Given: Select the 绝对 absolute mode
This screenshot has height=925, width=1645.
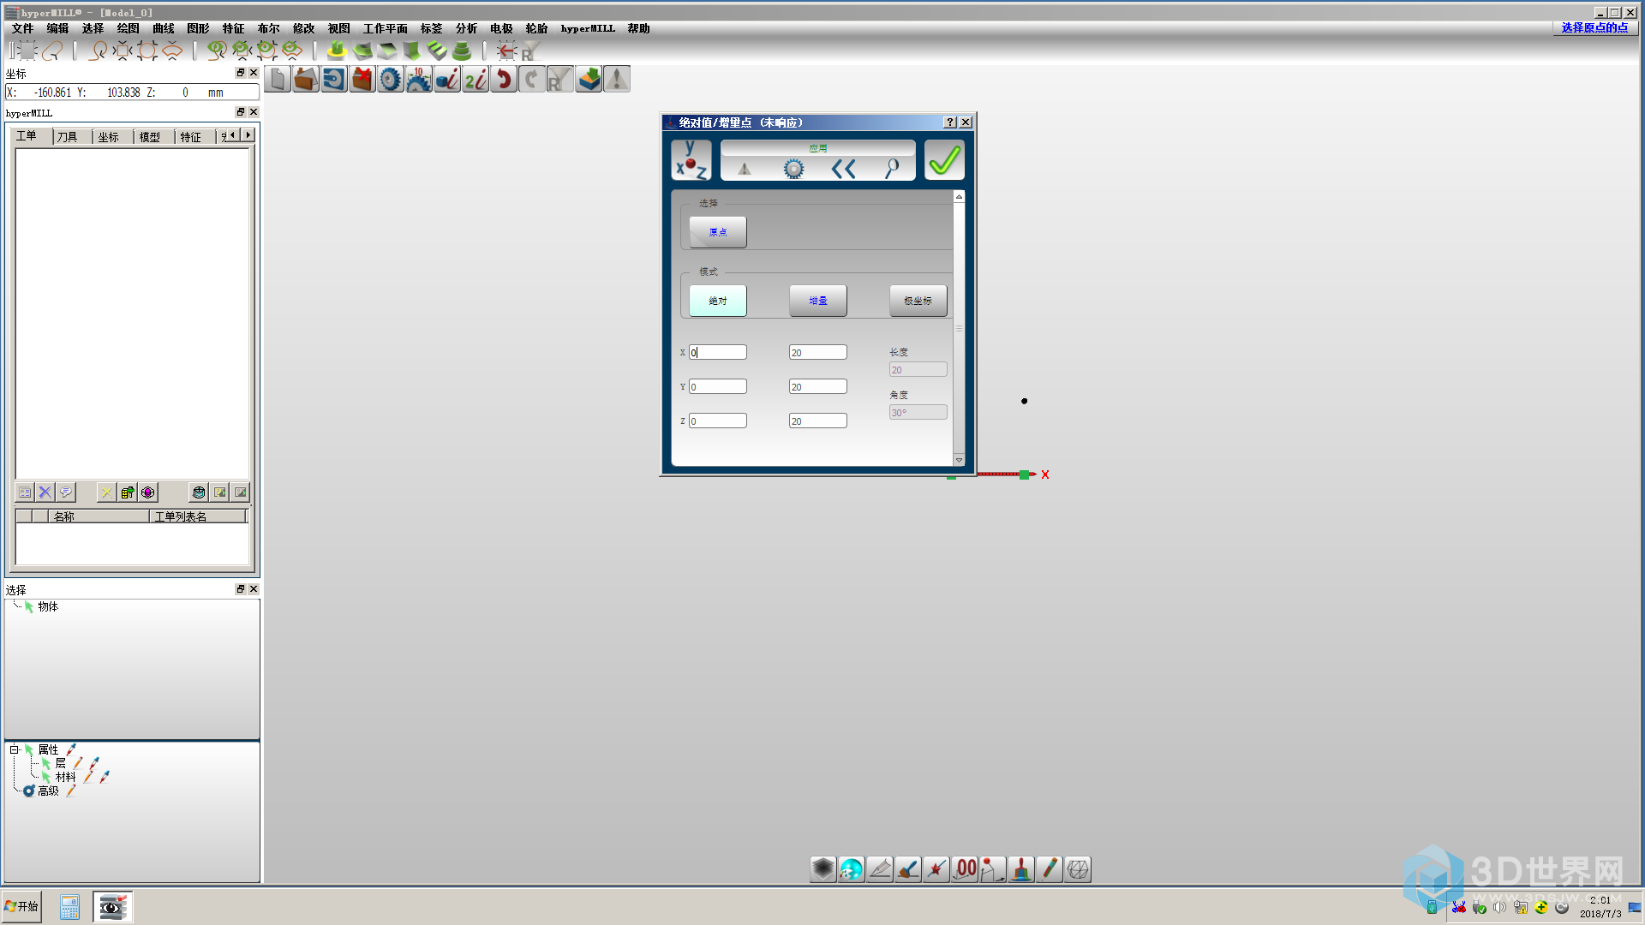Looking at the screenshot, I should [x=718, y=301].
